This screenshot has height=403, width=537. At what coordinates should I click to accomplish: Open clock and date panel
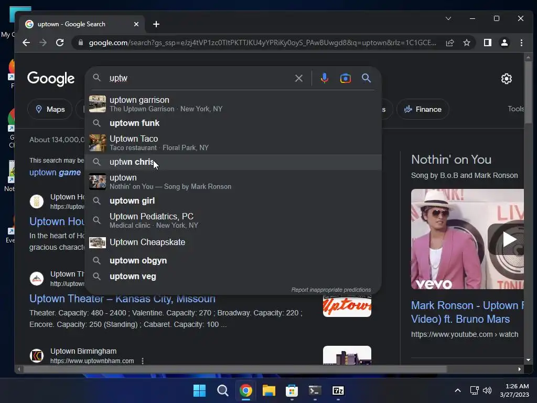click(514, 390)
